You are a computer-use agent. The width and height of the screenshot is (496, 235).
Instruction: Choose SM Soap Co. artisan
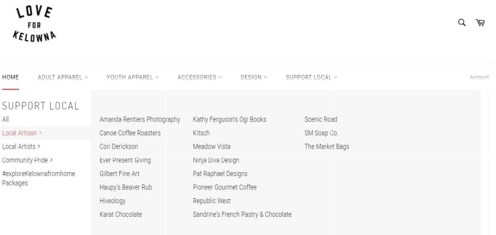point(321,133)
